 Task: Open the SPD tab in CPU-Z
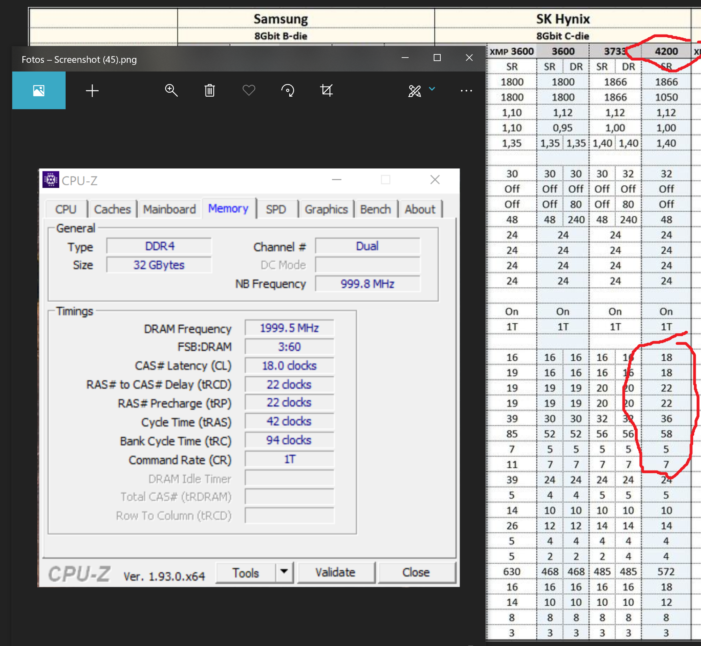coord(276,209)
